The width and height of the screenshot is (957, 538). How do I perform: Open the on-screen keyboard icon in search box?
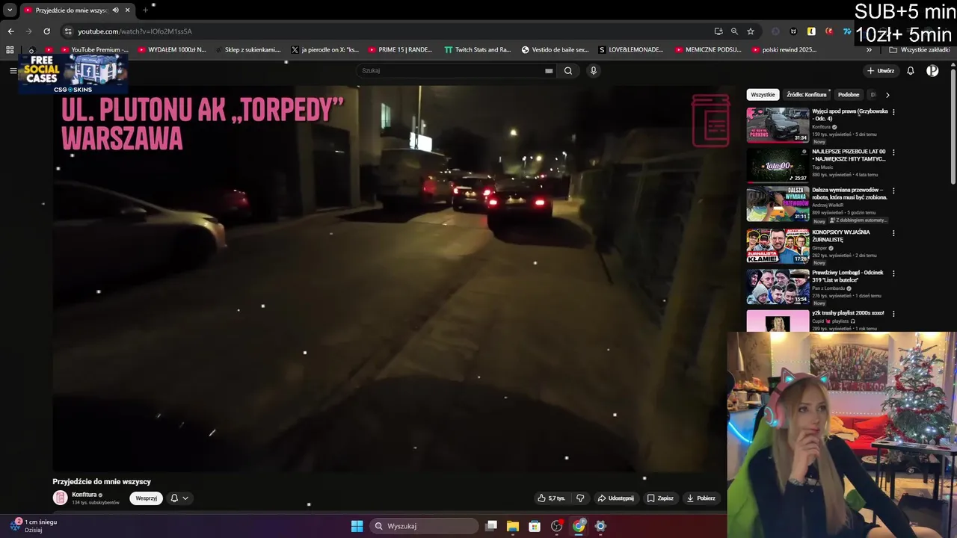[x=549, y=71]
